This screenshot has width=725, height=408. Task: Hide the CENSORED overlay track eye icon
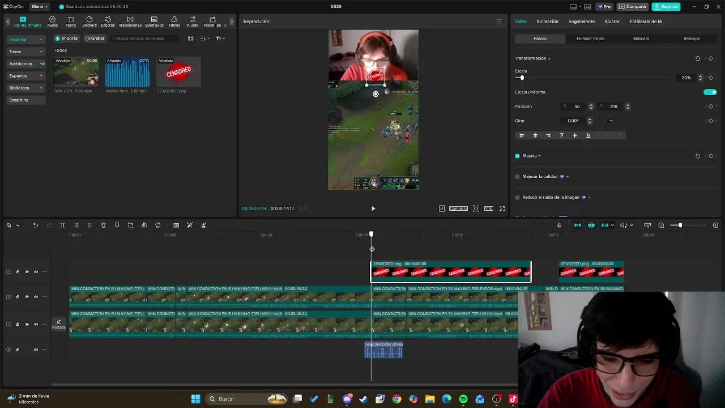(26, 272)
